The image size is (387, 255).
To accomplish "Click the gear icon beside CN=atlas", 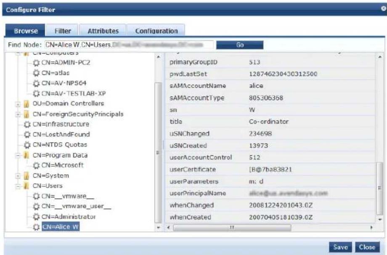I will click(36, 73).
